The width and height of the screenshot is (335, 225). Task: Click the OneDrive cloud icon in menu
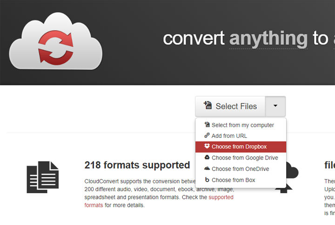point(207,168)
